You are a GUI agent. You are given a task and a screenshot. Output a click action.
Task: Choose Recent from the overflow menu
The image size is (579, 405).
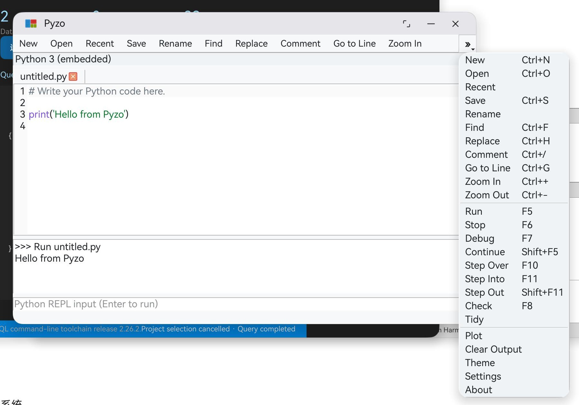[x=514, y=87]
